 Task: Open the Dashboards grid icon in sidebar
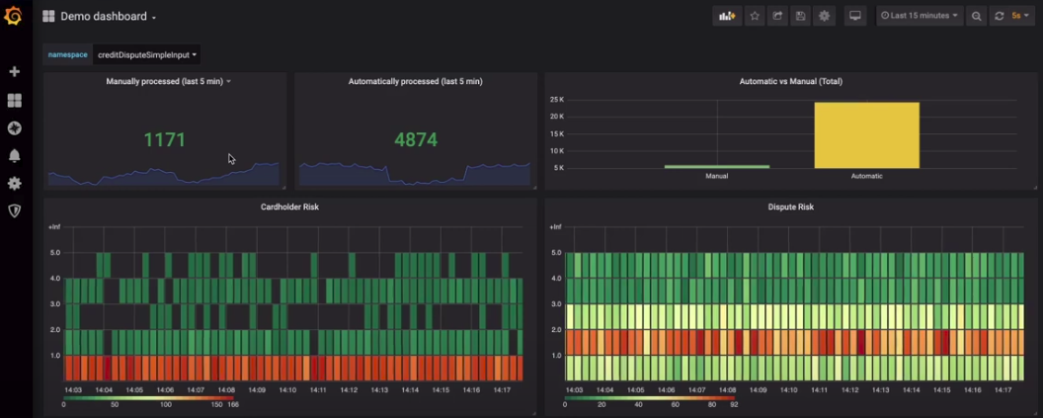tap(14, 100)
